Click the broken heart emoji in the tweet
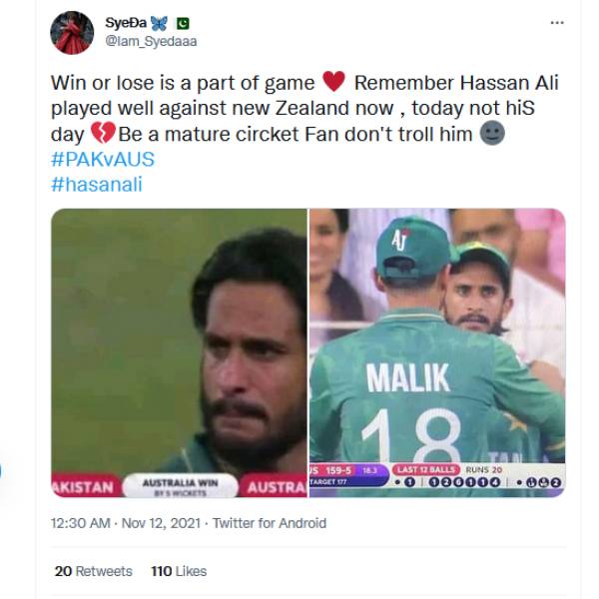The height and width of the screenshot is (599, 599). click(103, 134)
